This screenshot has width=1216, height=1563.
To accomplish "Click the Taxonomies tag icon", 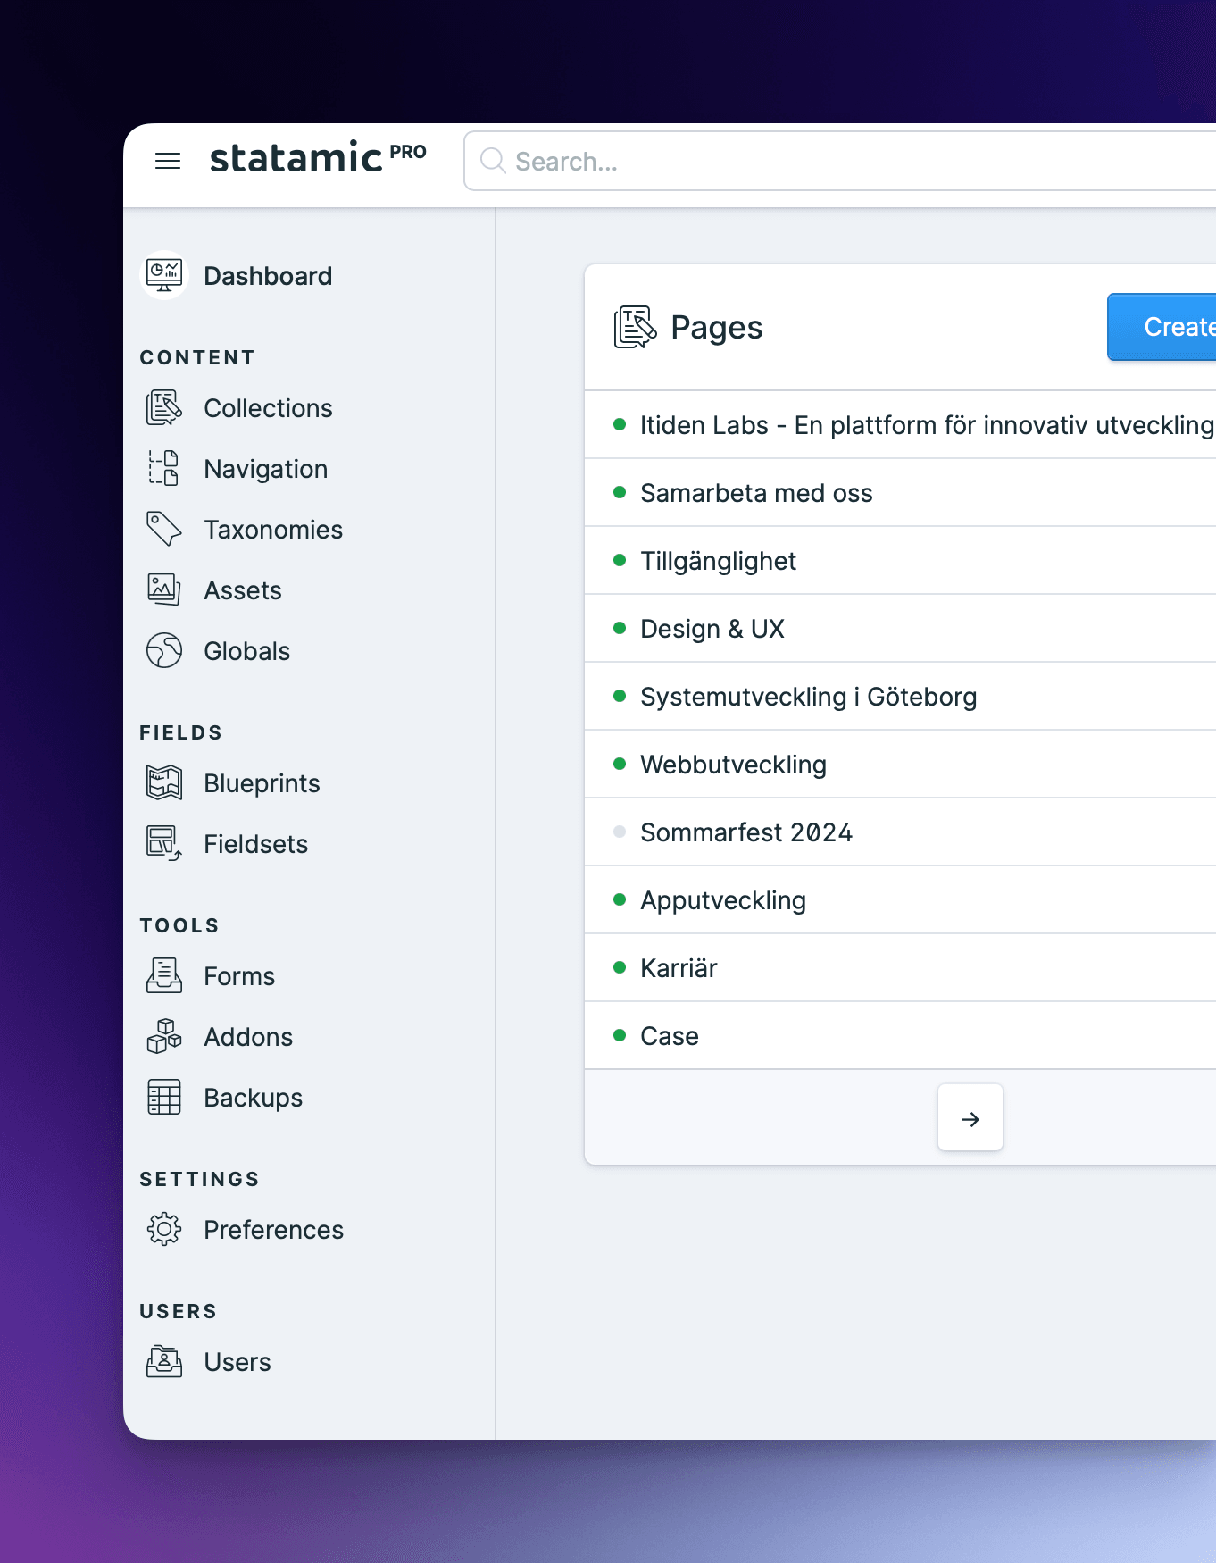I will 164,529.
